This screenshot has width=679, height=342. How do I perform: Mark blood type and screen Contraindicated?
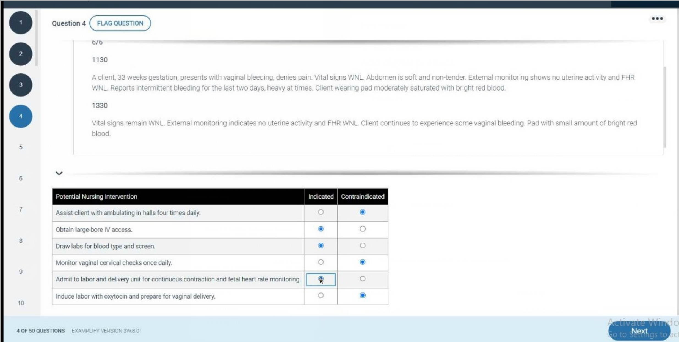(362, 245)
